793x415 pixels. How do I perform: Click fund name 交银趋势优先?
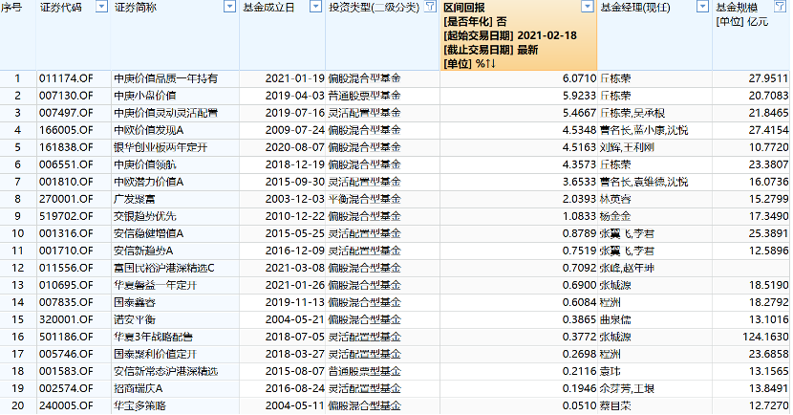[145, 216]
